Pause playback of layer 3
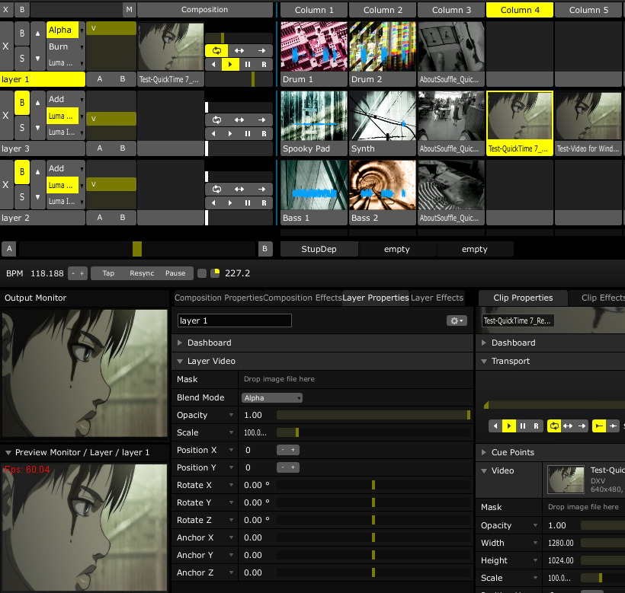The image size is (625, 593). [248, 134]
